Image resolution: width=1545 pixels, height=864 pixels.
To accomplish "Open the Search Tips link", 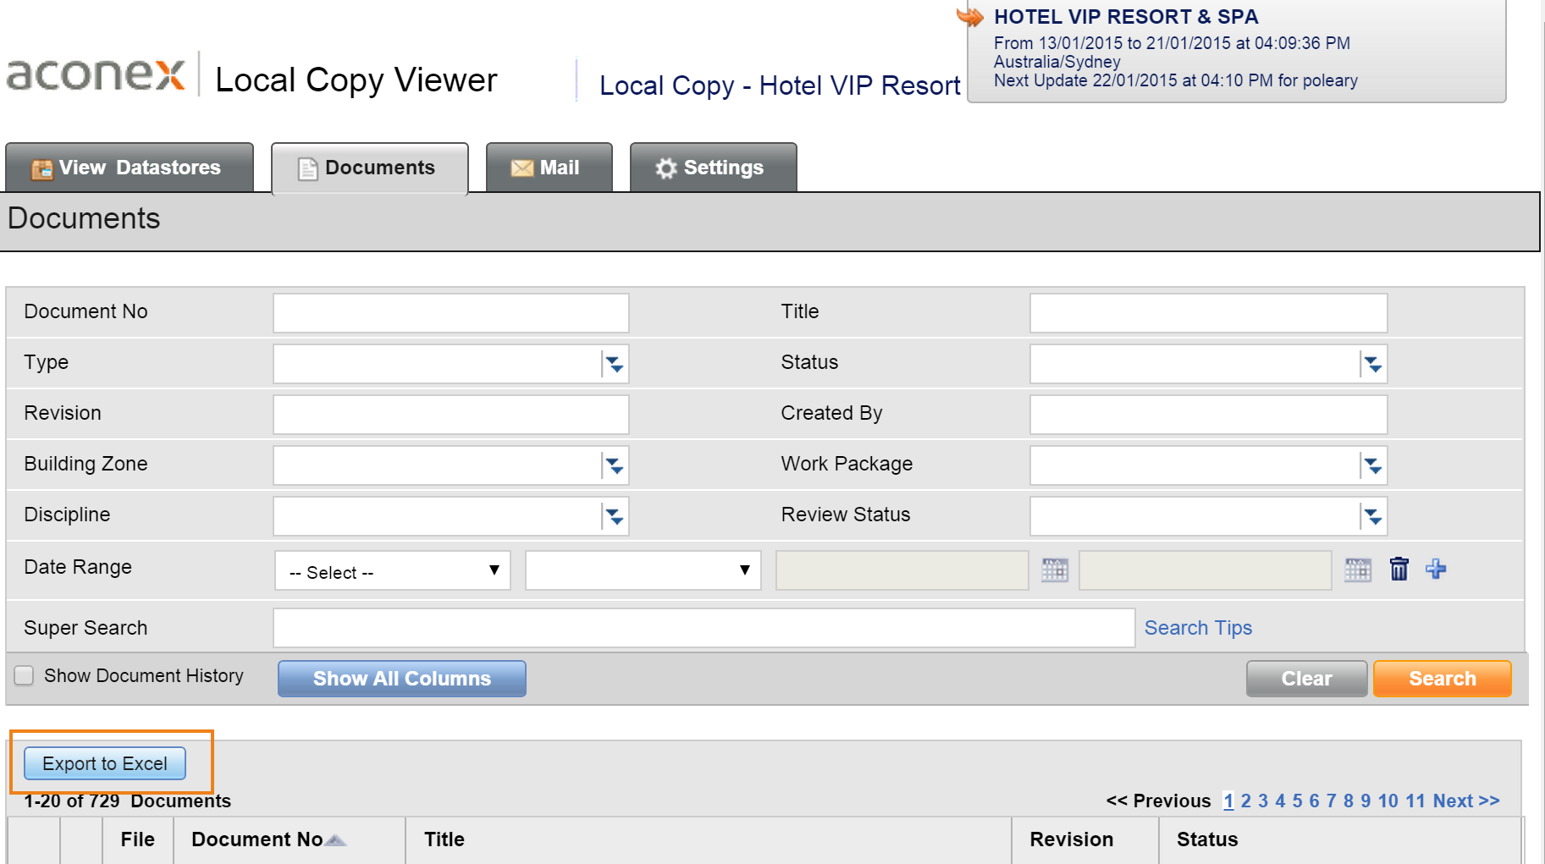I will click(1198, 628).
